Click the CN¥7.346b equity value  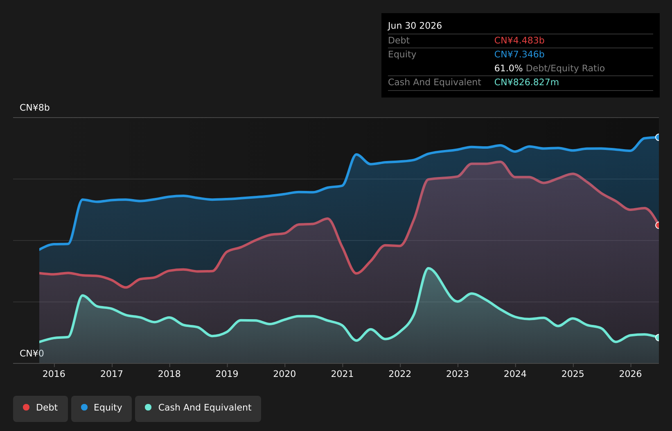tap(519, 54)
